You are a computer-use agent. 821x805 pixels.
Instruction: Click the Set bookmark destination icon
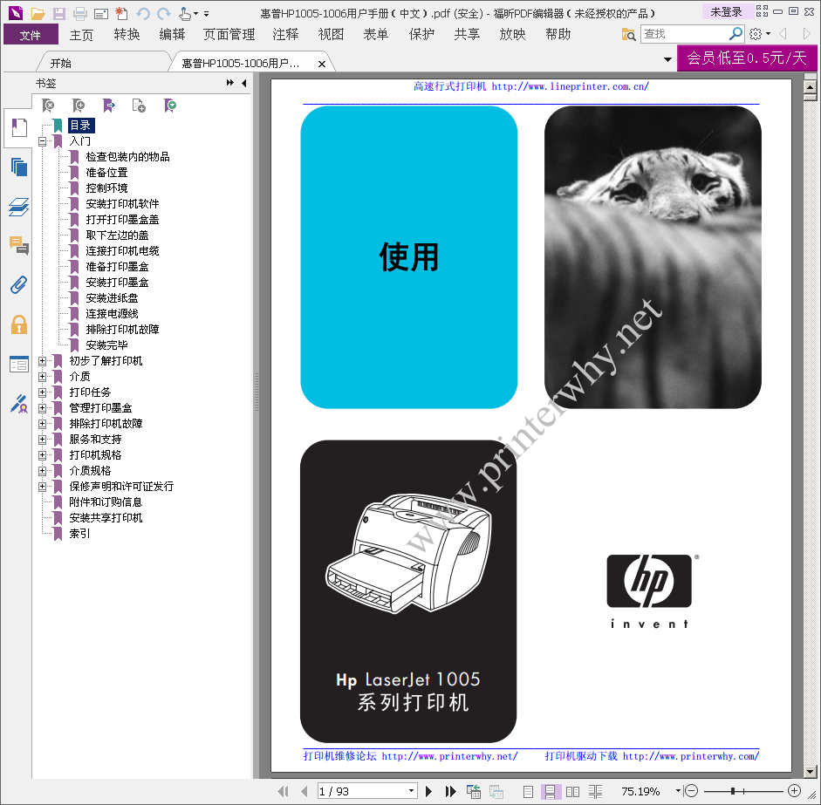coord(108,106)
